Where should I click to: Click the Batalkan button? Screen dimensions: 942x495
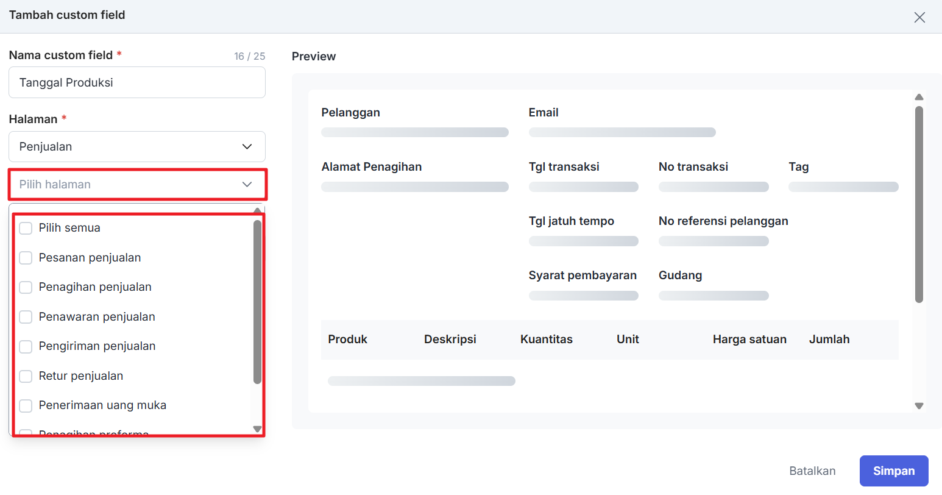pyautogui.click(x=812, y=471)
